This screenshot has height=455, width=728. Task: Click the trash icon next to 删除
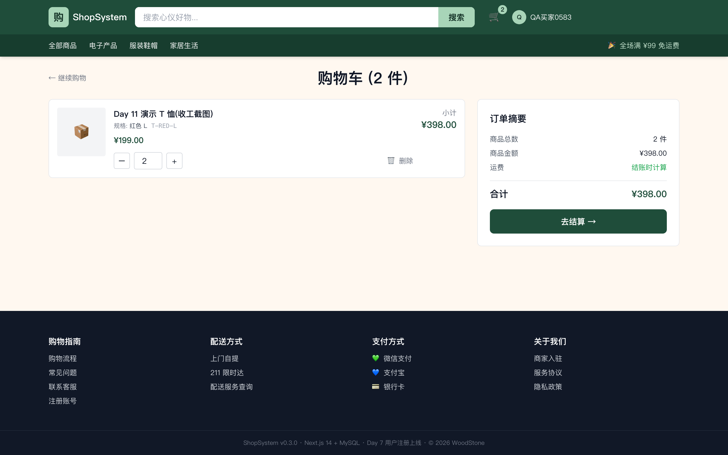[x=391, y=161]
